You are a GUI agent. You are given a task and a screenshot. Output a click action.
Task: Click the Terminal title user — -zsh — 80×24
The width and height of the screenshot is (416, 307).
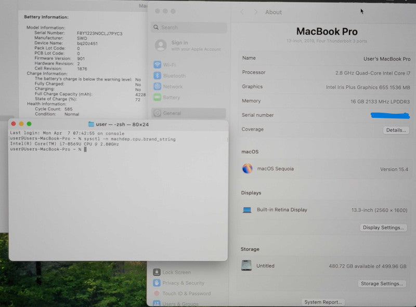122,124
